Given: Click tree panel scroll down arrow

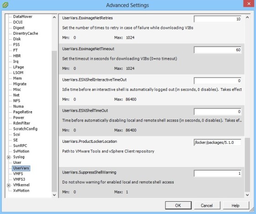Looking at the screenshot, I should click(54, 195).
